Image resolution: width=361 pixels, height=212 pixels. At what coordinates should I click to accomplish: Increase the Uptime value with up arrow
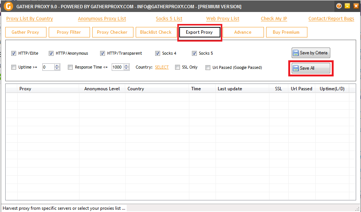coord(57,66)
